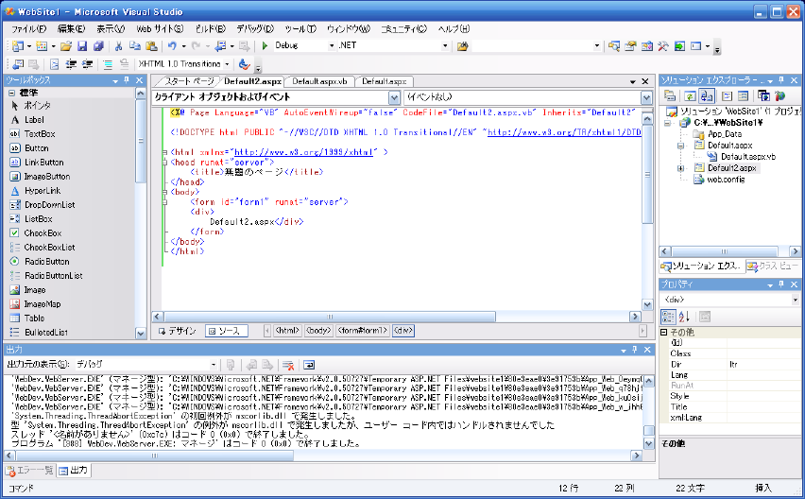
Task: Open output source Debug dropdown
Action: pos(213,365)
